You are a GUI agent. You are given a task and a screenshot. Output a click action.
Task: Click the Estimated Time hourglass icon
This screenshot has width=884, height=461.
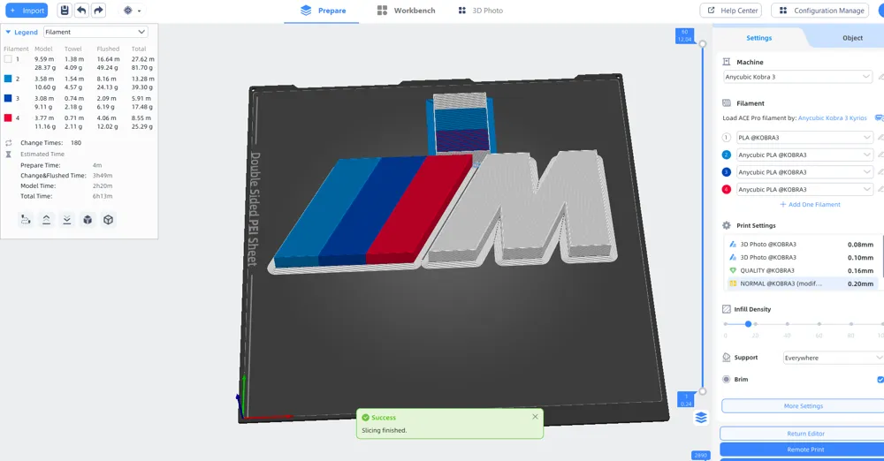pyautogui.click(x=9, y=154)
